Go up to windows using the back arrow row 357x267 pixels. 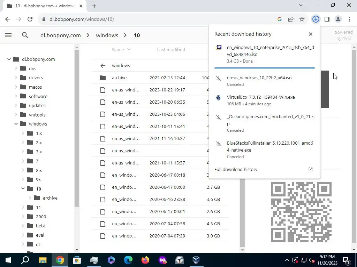[x=160, y=65]
